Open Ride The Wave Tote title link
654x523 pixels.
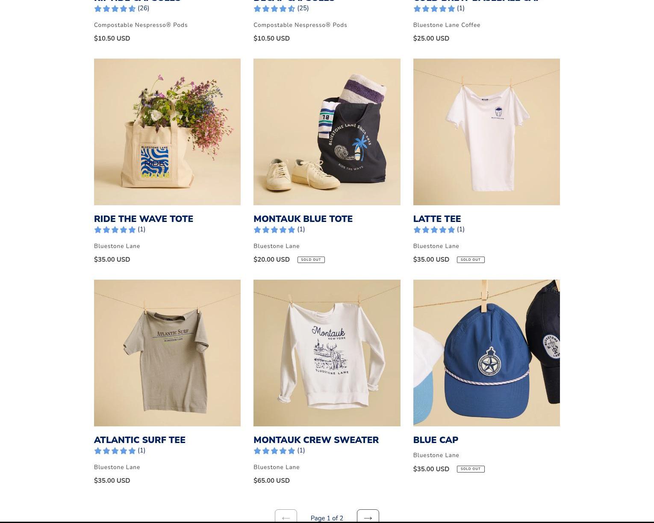pyautogui.click(x=144, y=219)
